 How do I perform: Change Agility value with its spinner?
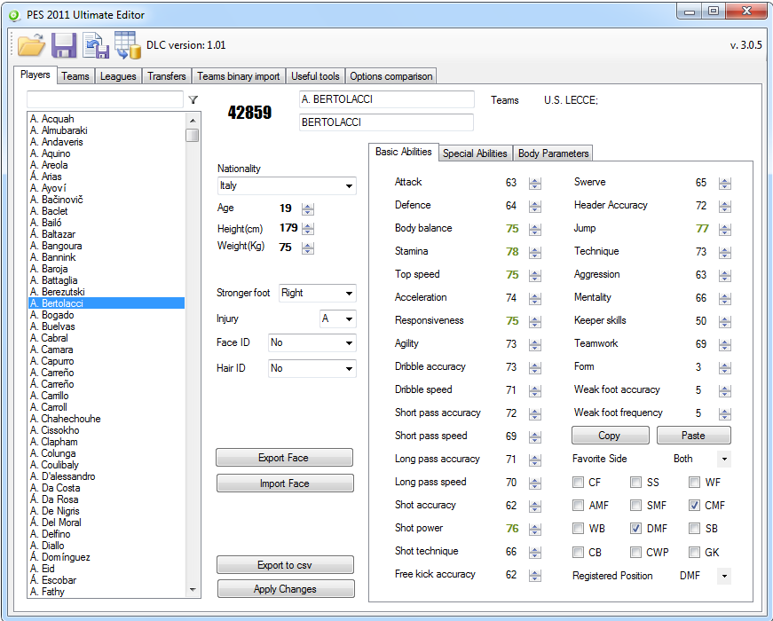(x=535, y=344)
